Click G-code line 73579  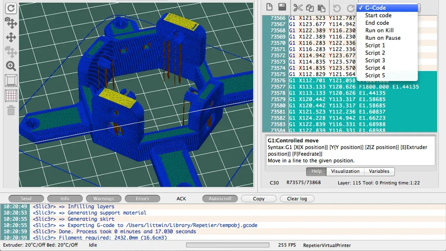pos(349,99)
